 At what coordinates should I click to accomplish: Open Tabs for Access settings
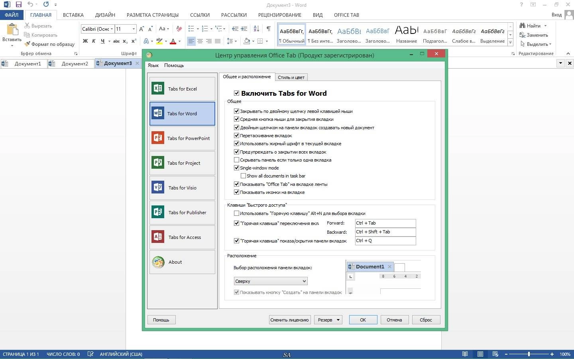click(x=182, y=237)
